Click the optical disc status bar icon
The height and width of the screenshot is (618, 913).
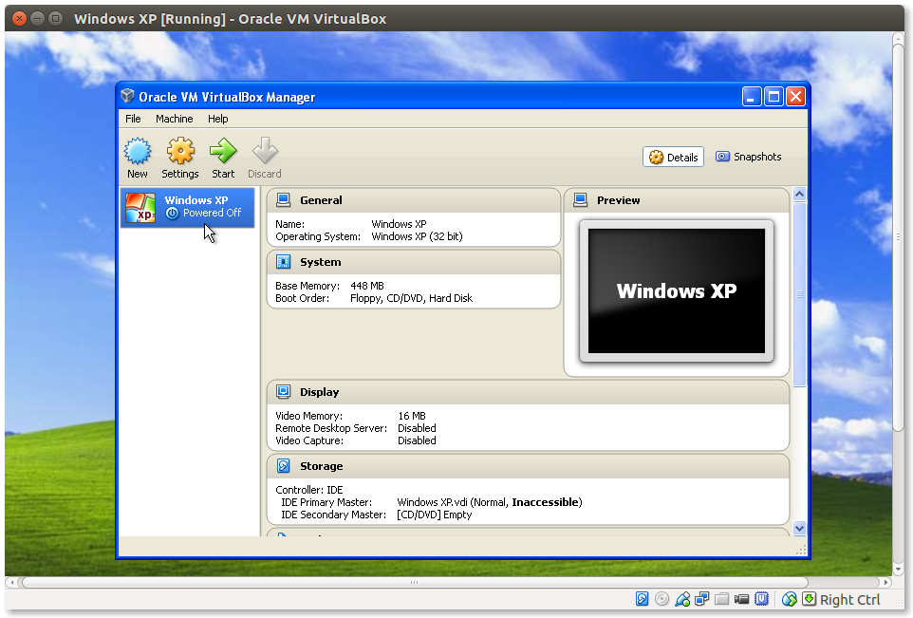tap(662, 599)
